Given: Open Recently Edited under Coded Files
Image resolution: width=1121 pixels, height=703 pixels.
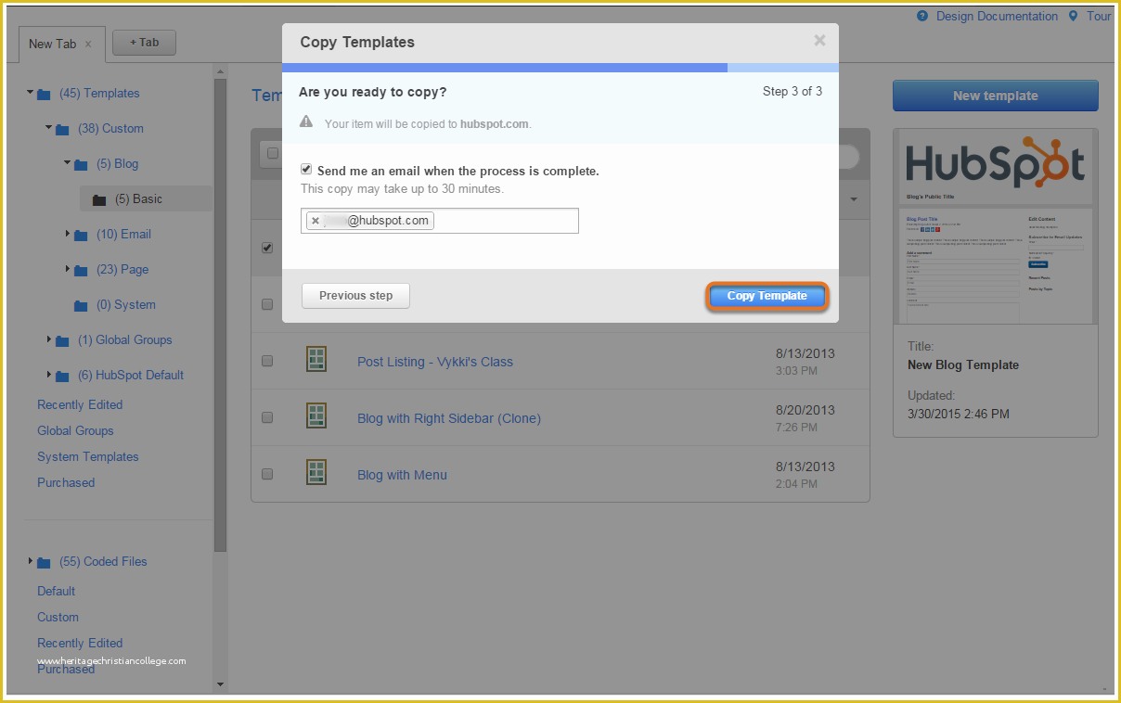Looking at the screenshot, I should pos(80,643).
